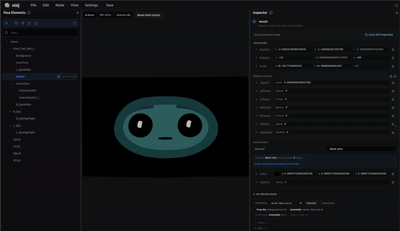Collapse the OuterFace tree node
The width and height of the screenshot is (400, 231).
click(13, 84)
